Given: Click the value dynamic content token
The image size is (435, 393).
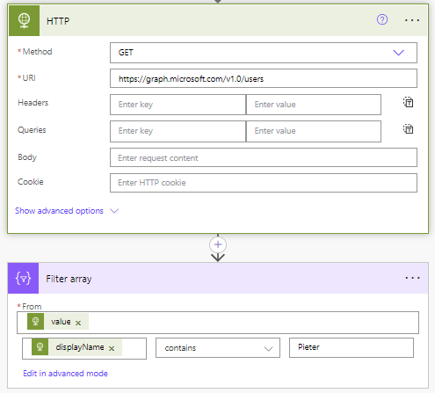Looking at the screenshot, I should [x=58, y=322].
